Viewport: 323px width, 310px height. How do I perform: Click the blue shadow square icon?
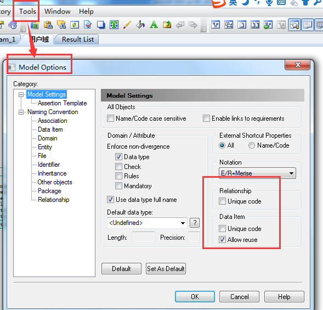pos(101,25)
